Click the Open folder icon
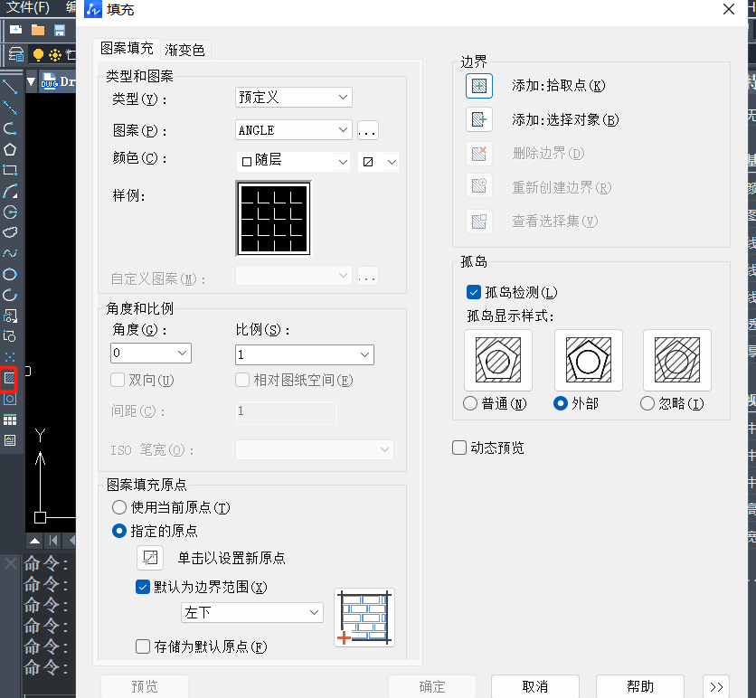Screen dimensions: 756x698 pyautogui.click(x=38, y=31)
